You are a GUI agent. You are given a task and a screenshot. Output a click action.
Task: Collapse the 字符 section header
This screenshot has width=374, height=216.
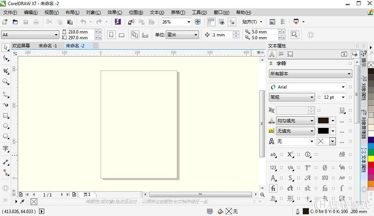click(x=272, y=64)
